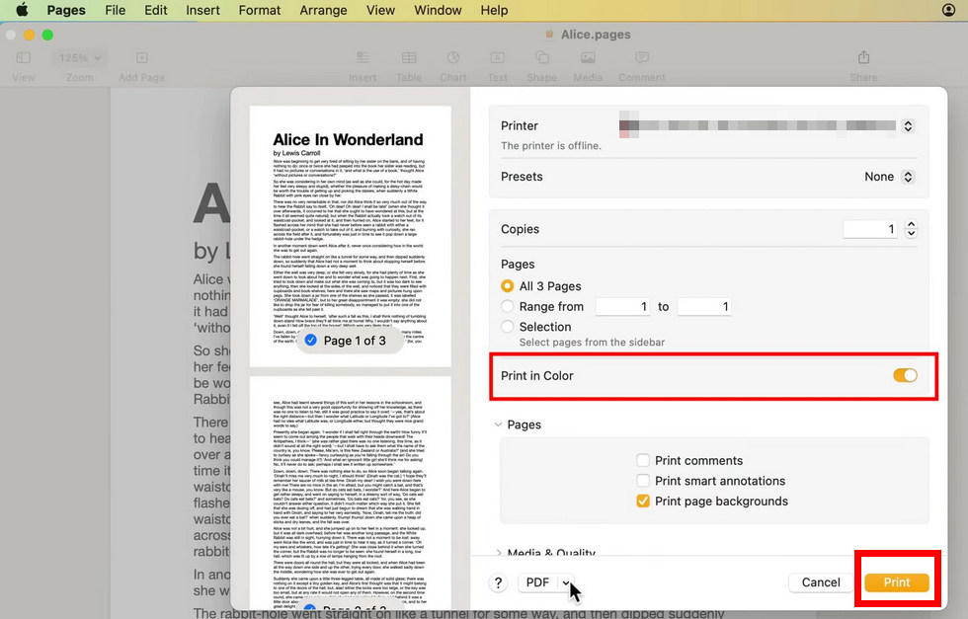Click the Shape toolbar icon
The height and width of the screenshot is (619, 968).
tap(542, 58)
